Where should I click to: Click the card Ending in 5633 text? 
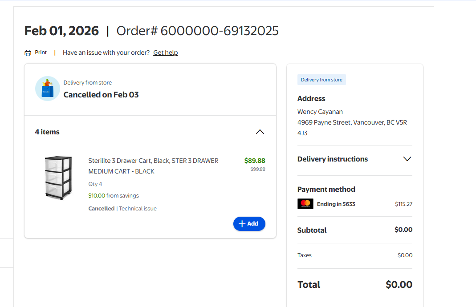336,204
